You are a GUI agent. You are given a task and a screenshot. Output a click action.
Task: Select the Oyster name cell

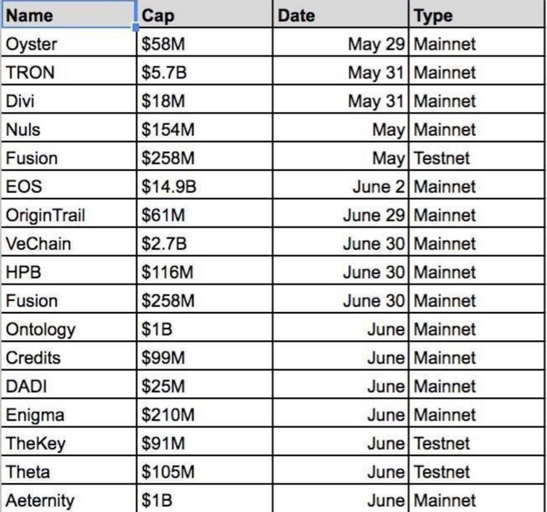pyautogui.click(x=68, y=43)
